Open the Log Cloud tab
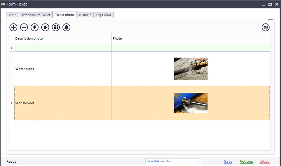Viewport: 281px width, 166px height. coord(103,15)
